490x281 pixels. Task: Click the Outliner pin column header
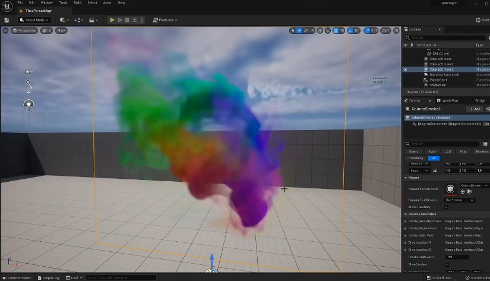[x=412, y=45]
